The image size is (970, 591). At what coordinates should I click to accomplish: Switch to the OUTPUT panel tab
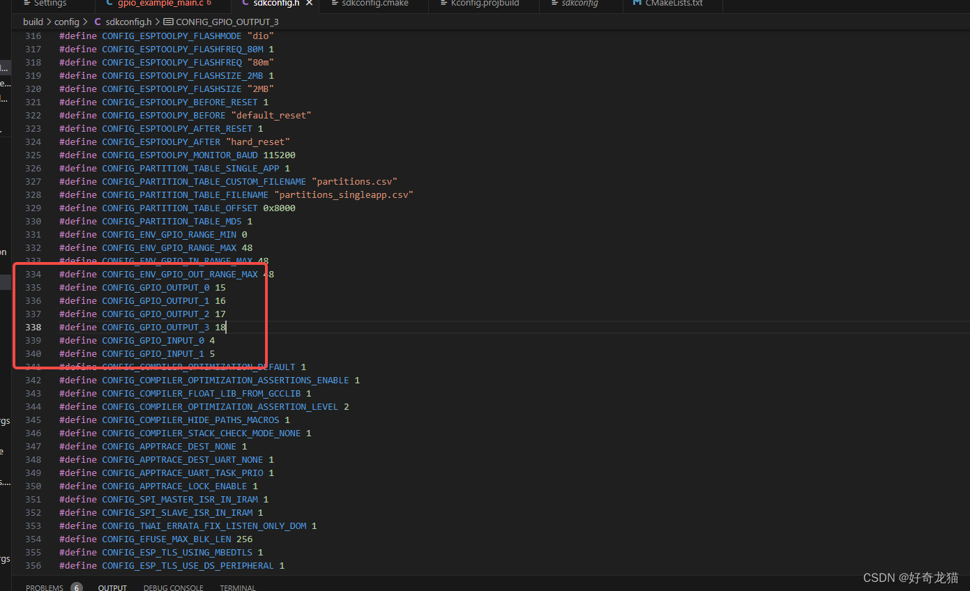tap(112, 588)
